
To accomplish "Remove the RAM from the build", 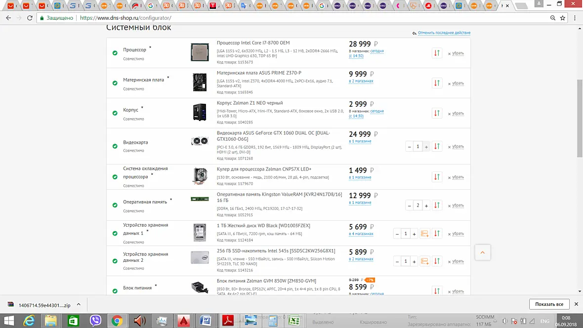I will (456, 205).
